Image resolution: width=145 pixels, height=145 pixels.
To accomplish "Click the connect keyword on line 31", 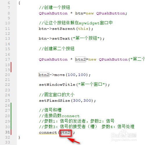I will pos(48,133).
